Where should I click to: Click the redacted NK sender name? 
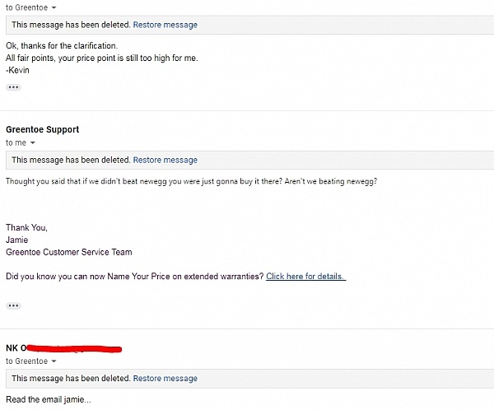[x=64, y=349]
